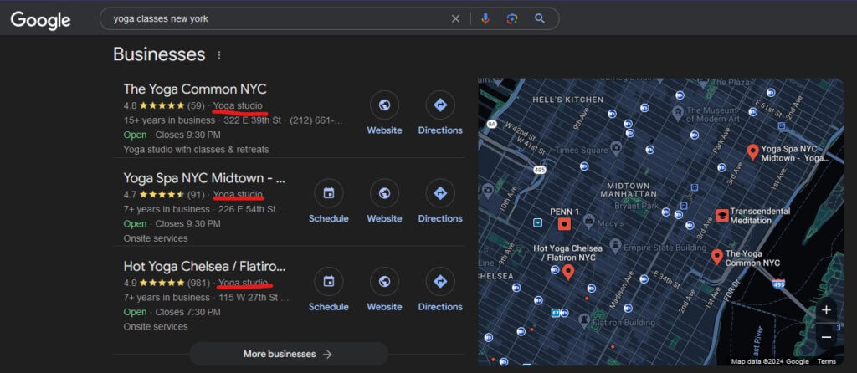
Task: Click the Hot Yoga Chelsea red map pin
Action: pyautogui.click(x=568, y=272)
